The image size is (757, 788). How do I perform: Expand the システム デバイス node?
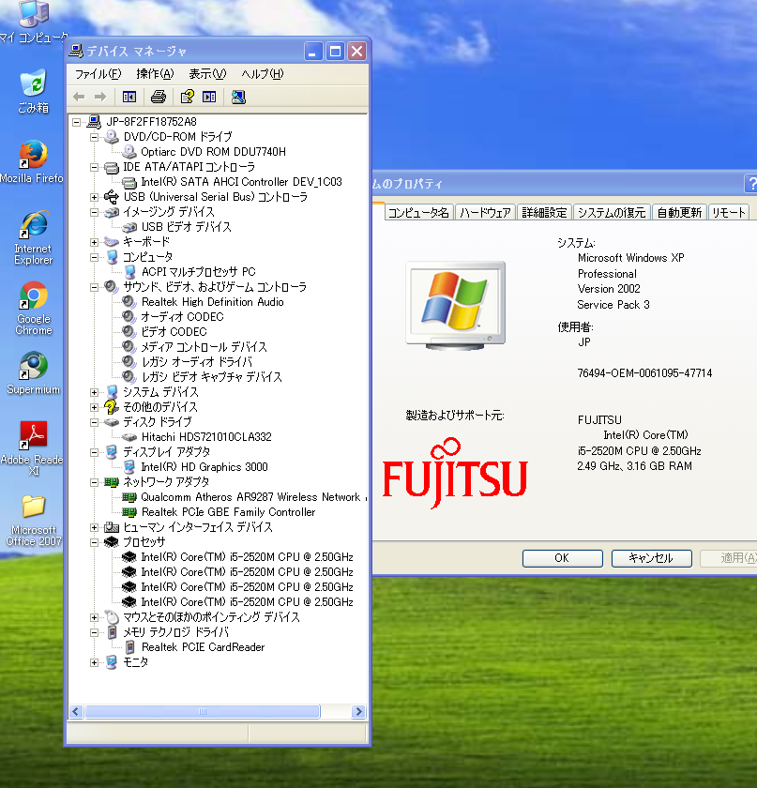pyautogui.click(x=94, y=392)
